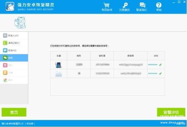The height and width of the screenshot is (127, 187).
Task: Click the dark blue avatar in first row
Action: [x=59, y=65]
